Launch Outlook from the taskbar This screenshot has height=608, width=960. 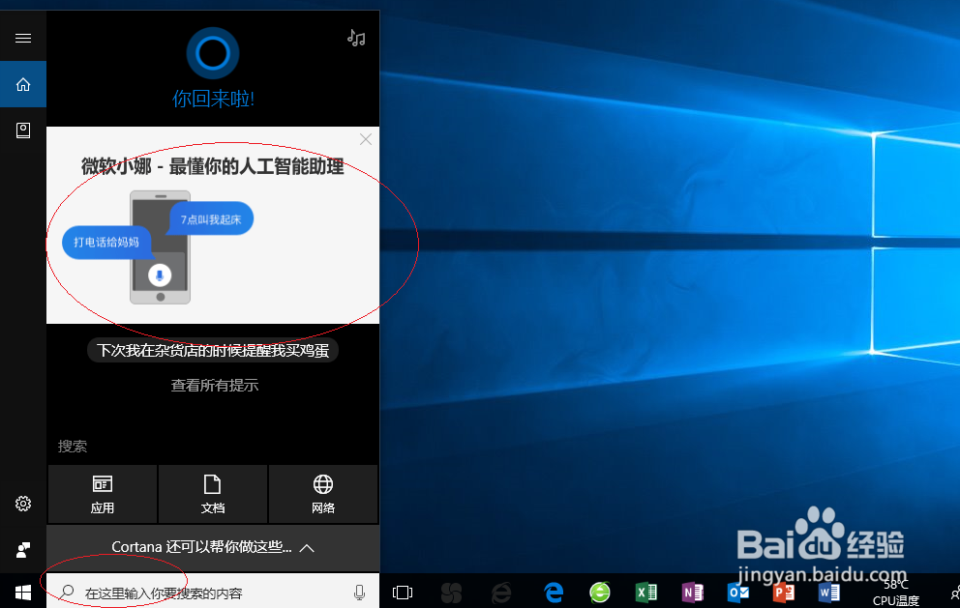pos(738,593)
